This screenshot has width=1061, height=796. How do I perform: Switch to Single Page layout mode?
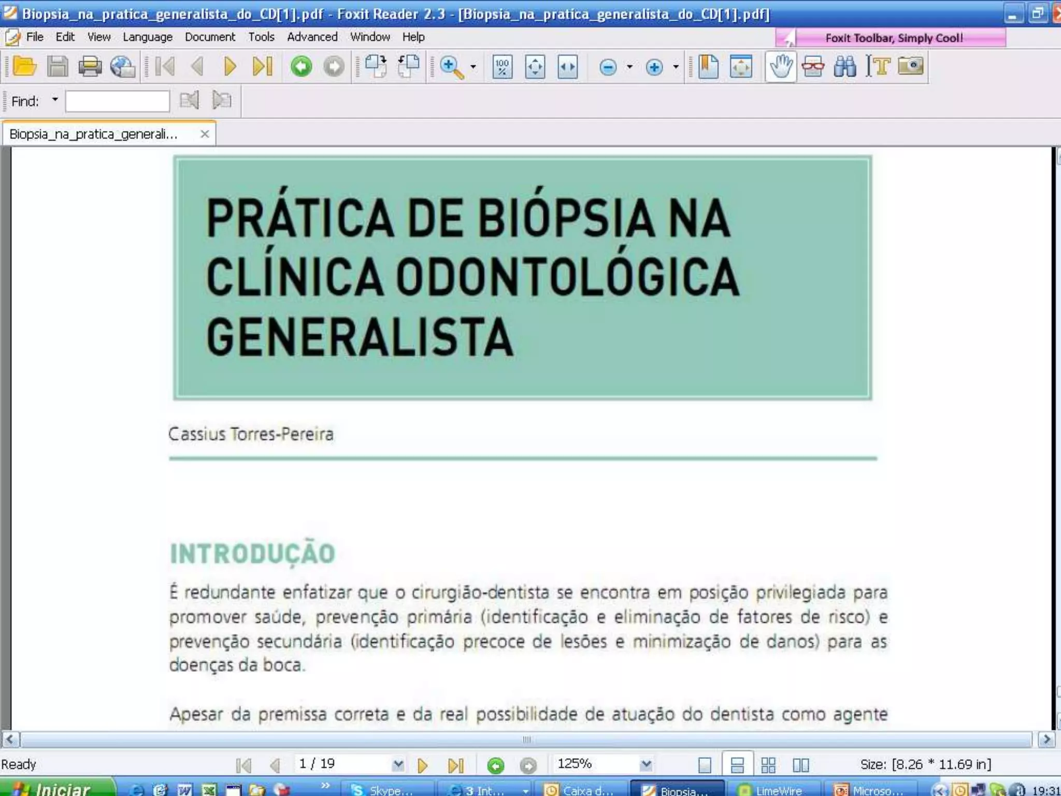pyautogui.click(x=705, y=765)
